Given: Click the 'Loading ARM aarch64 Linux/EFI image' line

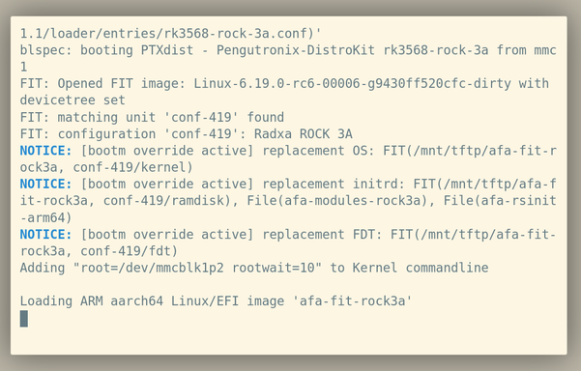Looking at the screenshot, I should (216, 301).
